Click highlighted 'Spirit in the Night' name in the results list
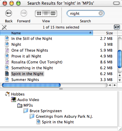The image size is (122, 131). tap(27, 74)
